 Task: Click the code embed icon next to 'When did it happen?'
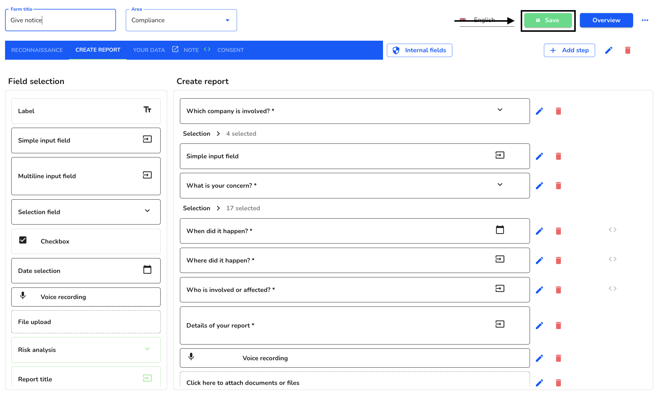coord(612,230)
